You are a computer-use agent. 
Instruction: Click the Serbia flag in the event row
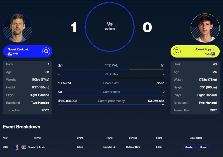pos(24,147)
